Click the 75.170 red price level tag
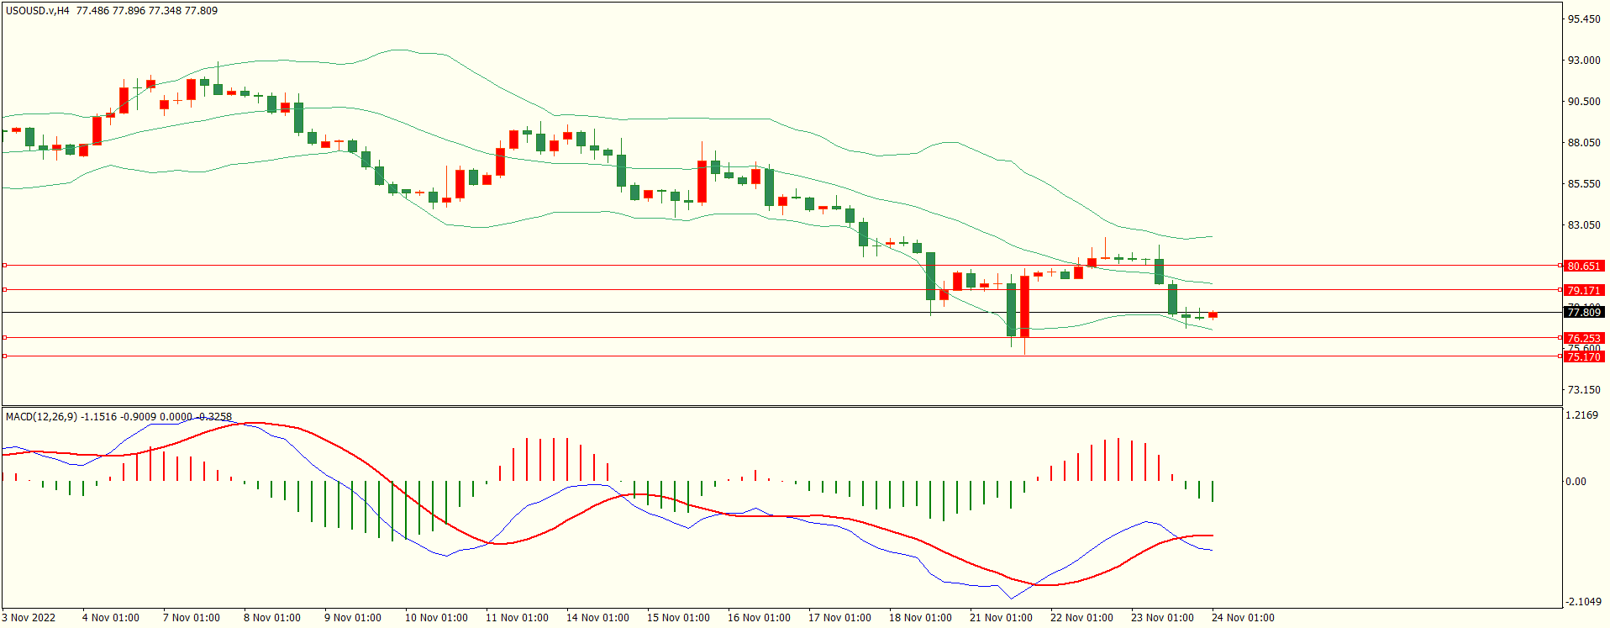 pyautogui.click(x=1583, y=357)
